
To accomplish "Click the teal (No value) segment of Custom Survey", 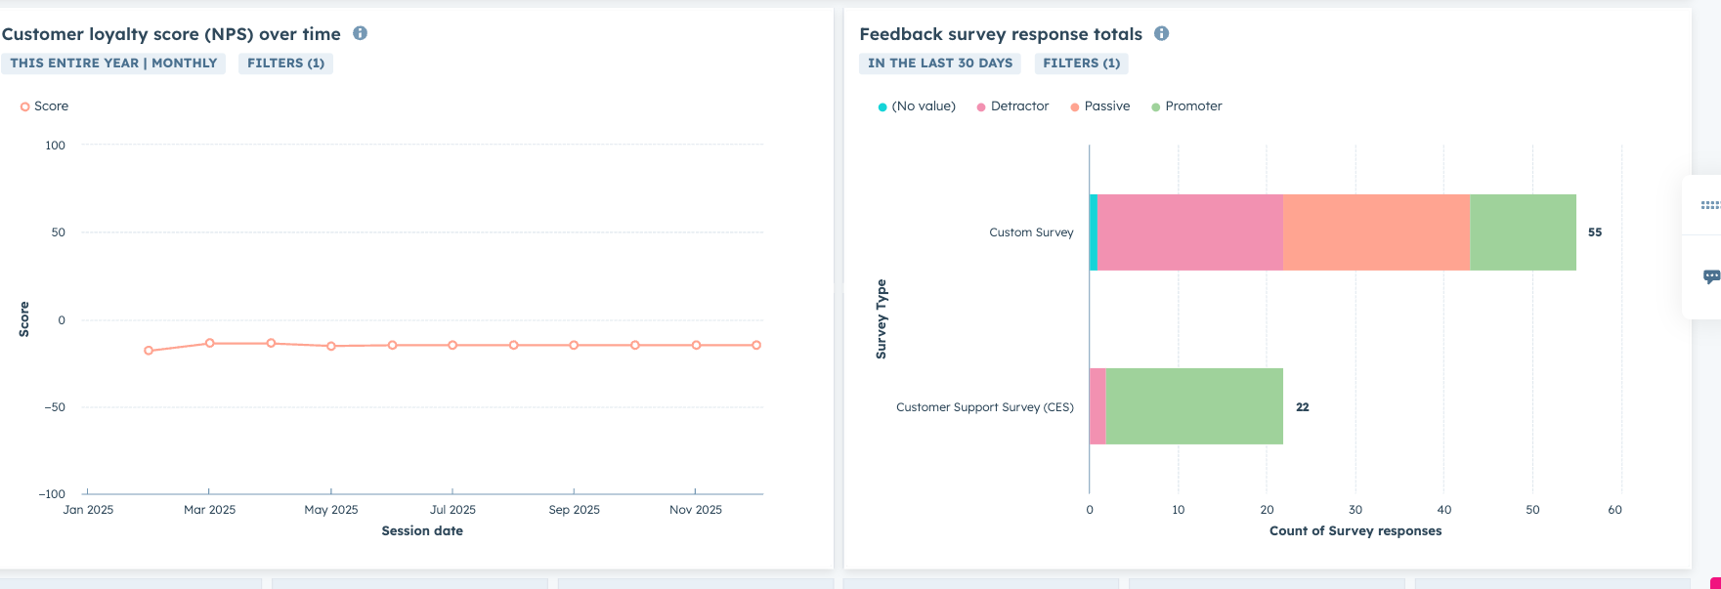I will point(1094,232).
